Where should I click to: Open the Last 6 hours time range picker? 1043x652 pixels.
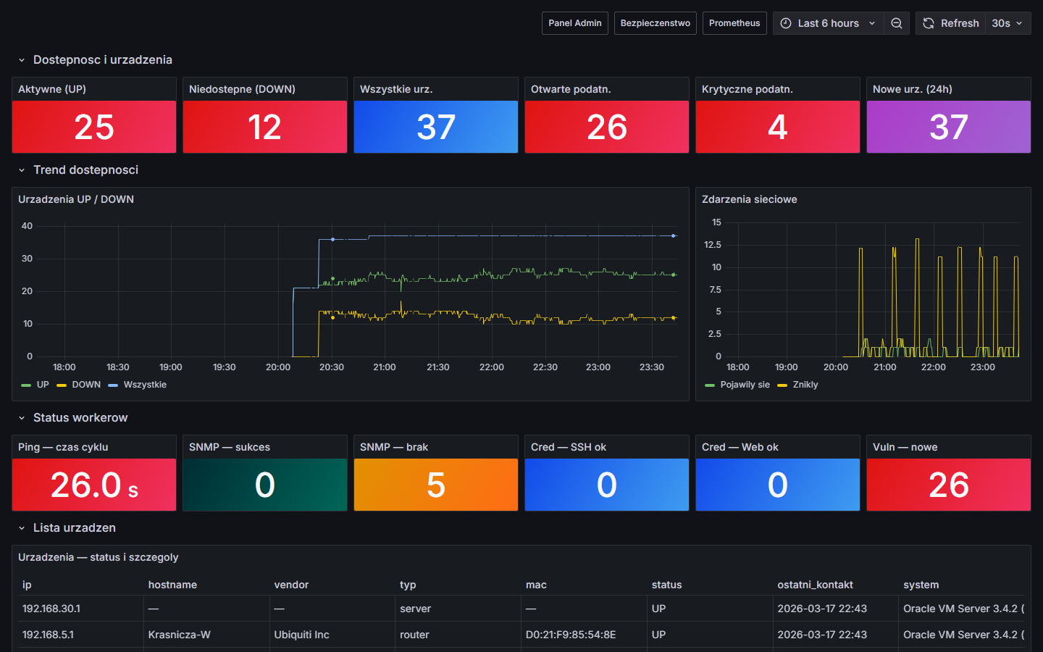(828, 23)
